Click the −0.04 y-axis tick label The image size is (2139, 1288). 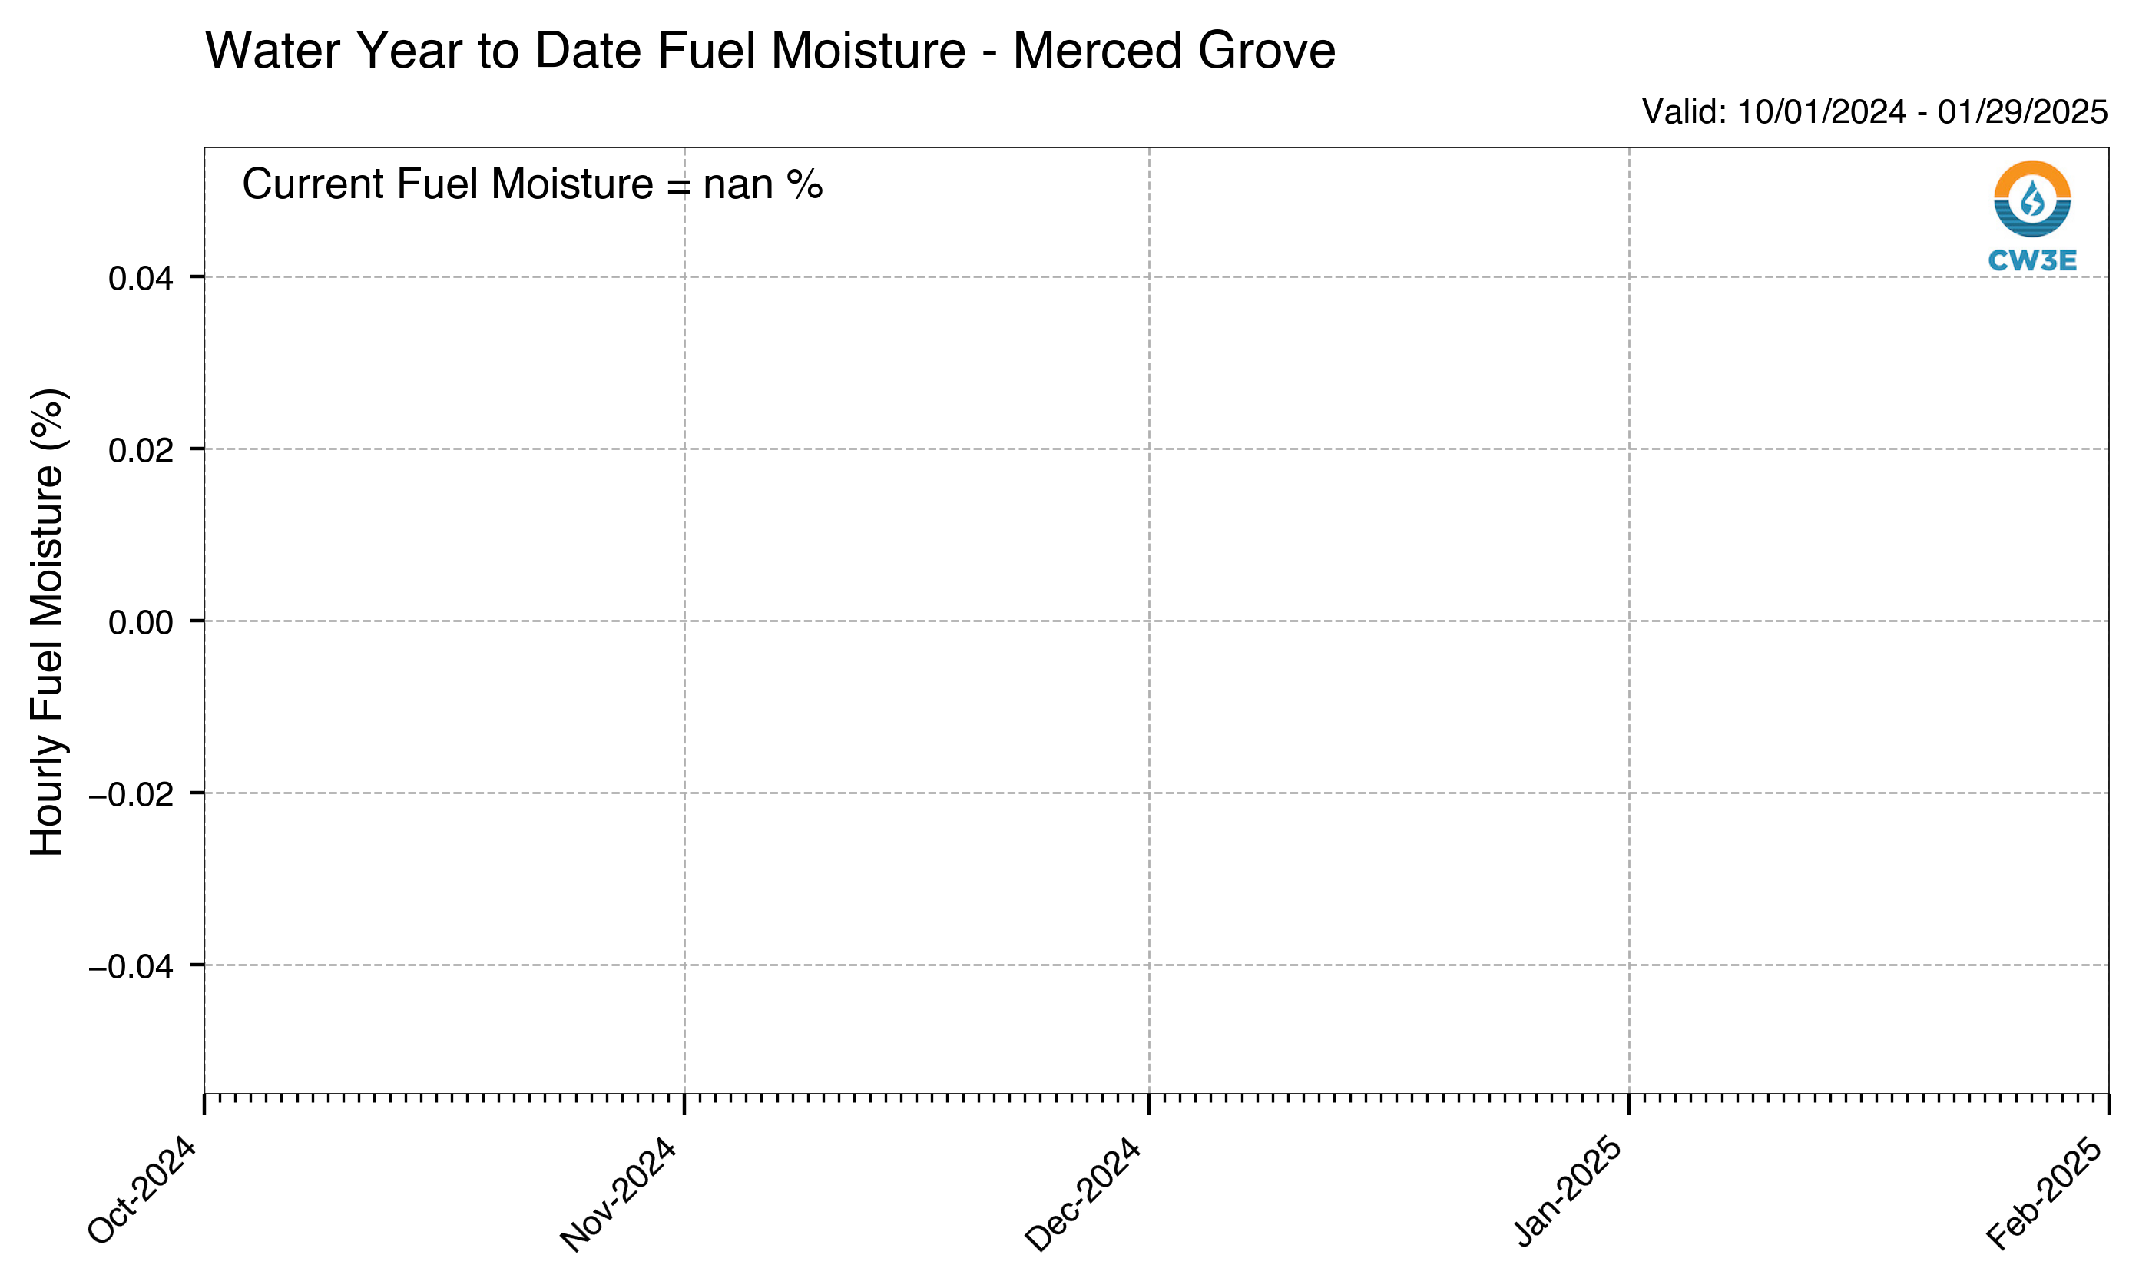pos(131,966)
